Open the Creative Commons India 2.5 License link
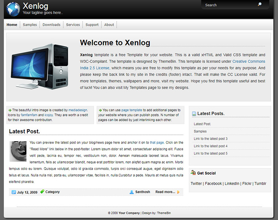 tap(249, 61)
